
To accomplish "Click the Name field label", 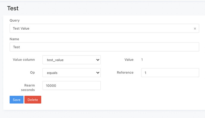I will pyautogui.click(x=14, y=39).
